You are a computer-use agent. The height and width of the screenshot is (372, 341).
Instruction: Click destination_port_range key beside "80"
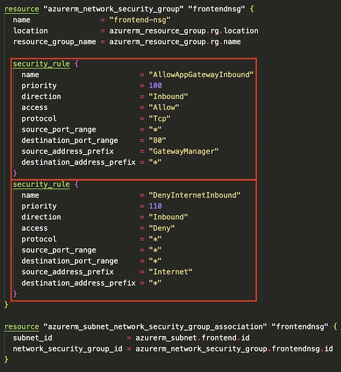pos(70,141)
